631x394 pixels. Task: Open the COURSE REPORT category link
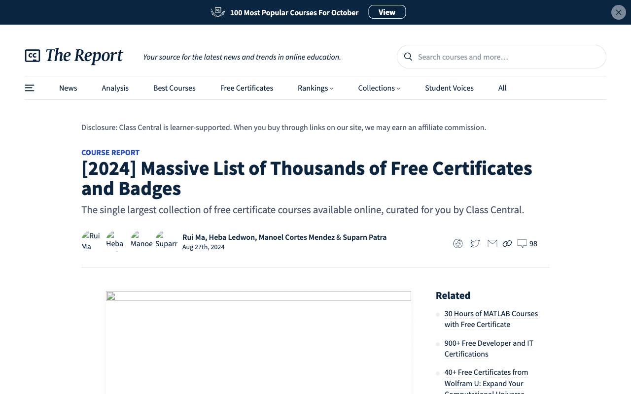click(x=110, y=153)
